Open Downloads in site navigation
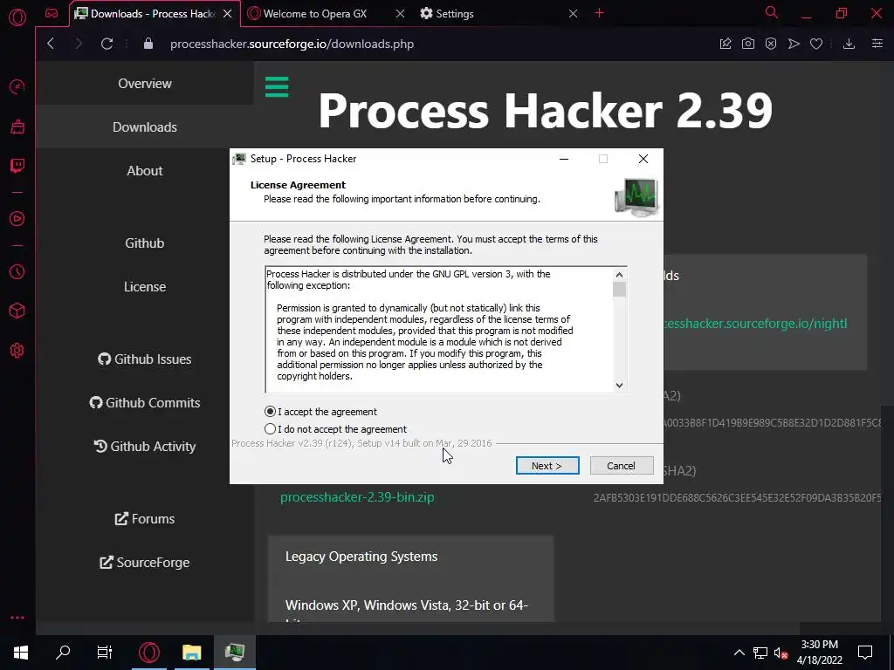This screenshot has width=894, height=670. tap(145, 127)
